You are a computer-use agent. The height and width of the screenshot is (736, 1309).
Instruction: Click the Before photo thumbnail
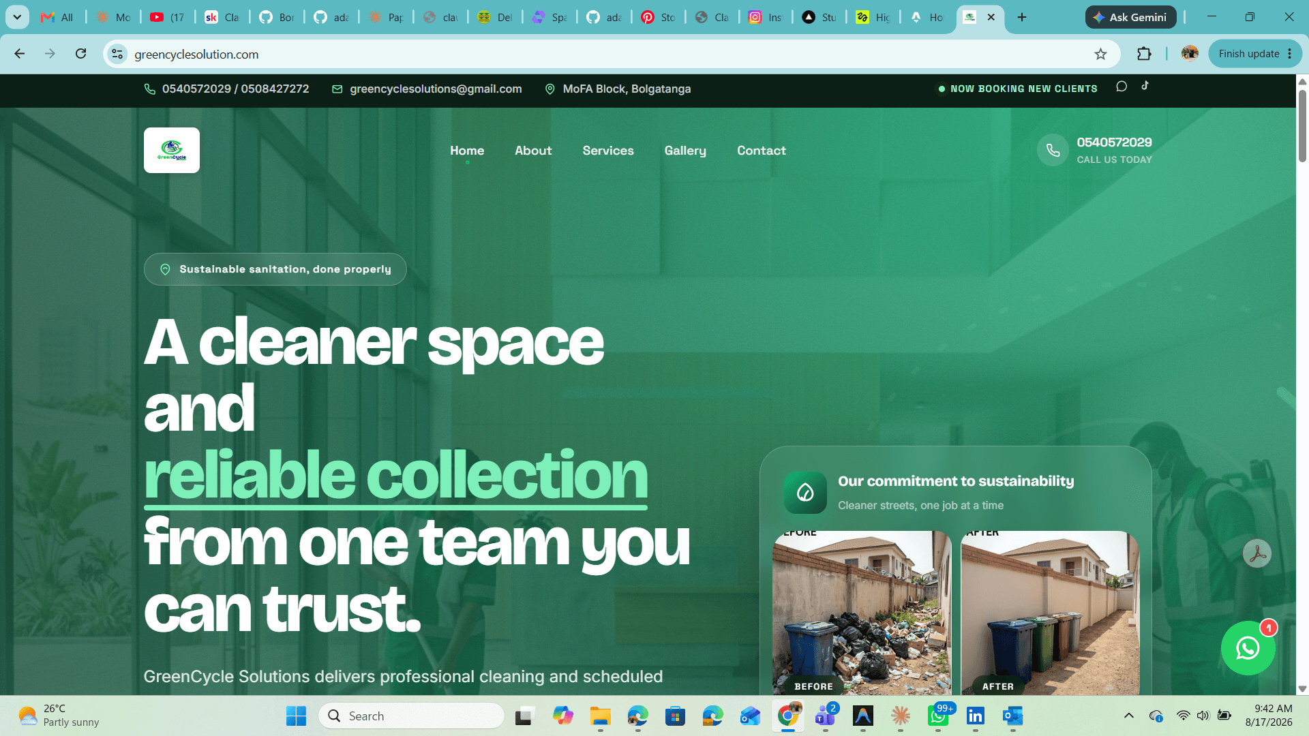pyautogui.click(x=862, y=613)
